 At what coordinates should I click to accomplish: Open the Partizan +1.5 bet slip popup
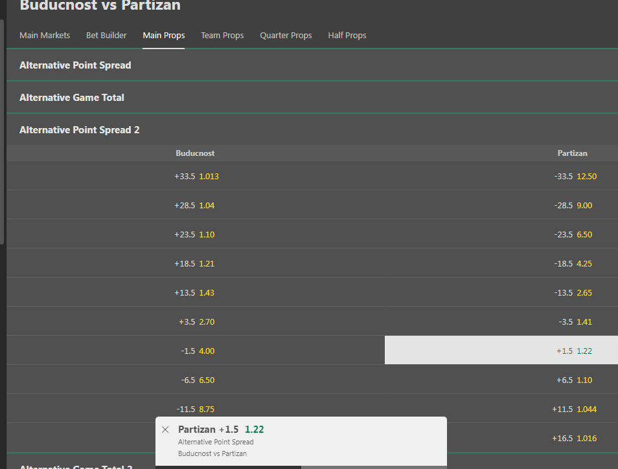click(x=301, y=442)
